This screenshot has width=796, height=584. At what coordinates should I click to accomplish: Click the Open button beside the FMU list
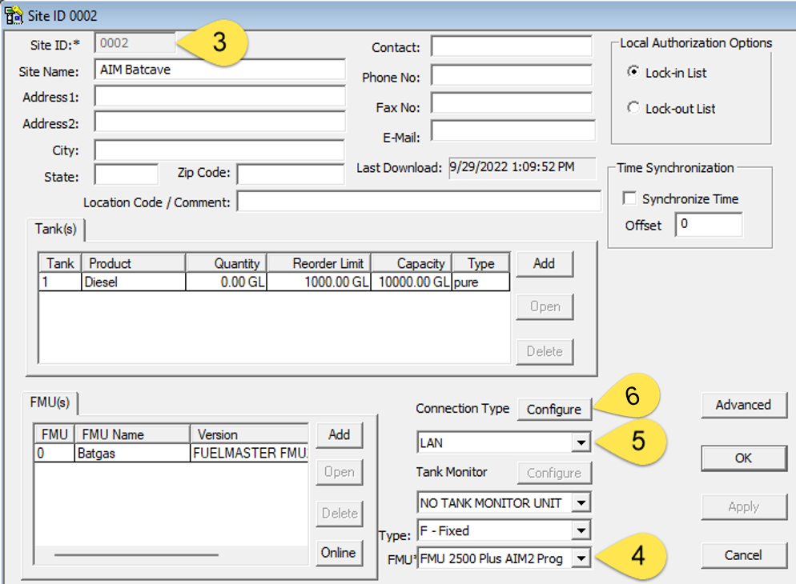point(339,472)
